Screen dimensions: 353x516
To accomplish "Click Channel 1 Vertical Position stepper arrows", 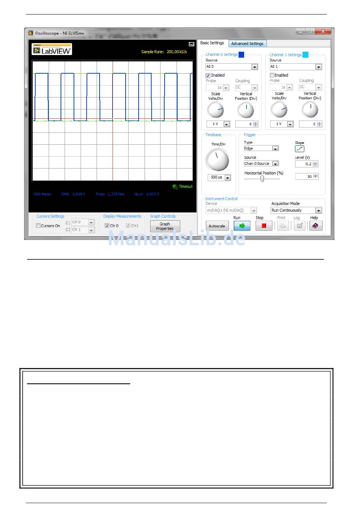I will pos(320,124).
